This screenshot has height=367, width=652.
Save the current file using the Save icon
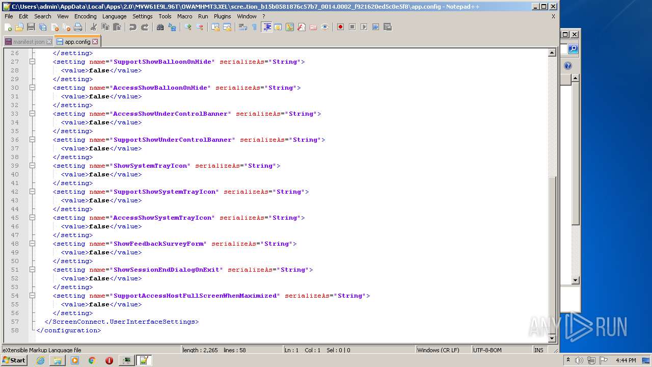click(x=31, y=27)
